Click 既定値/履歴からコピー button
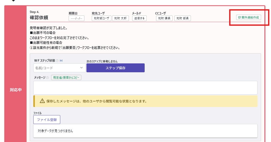Screen dimensions: 271x142 66,78
